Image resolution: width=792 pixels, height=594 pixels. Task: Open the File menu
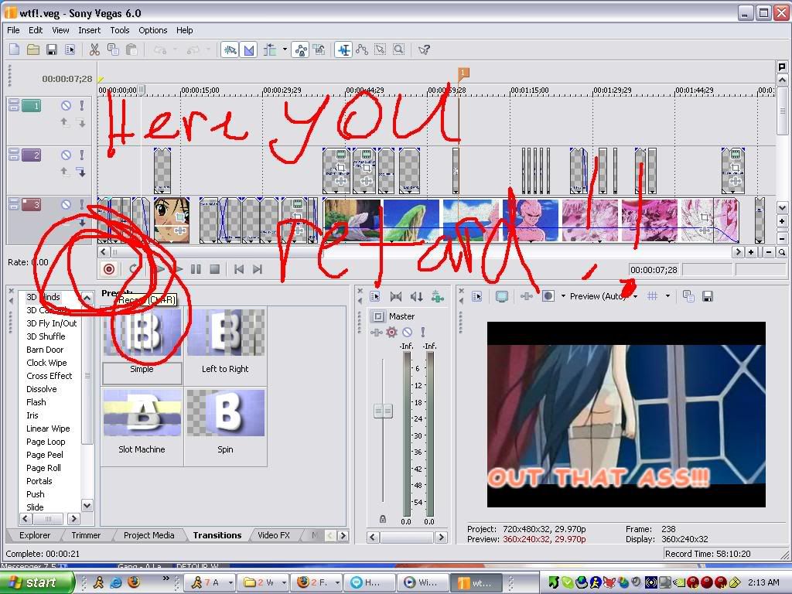(13, 30)
